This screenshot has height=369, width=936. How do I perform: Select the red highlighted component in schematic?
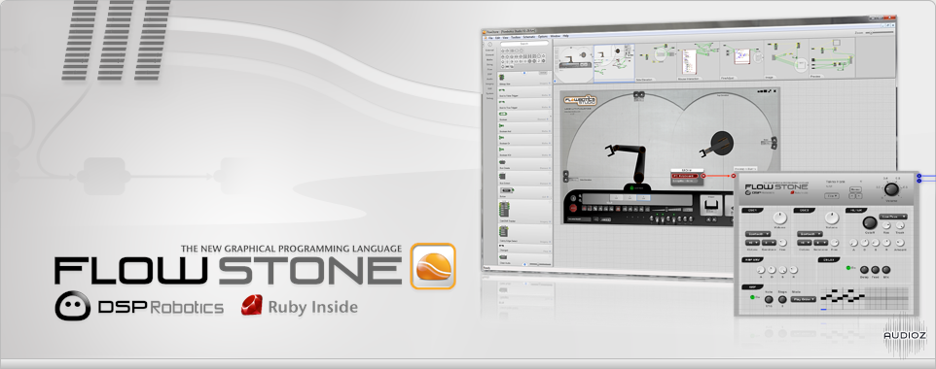pos(685,176)
